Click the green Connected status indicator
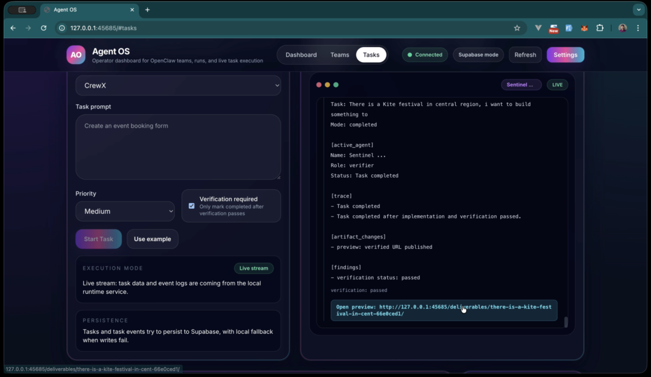651x377 pixels. coord(425,55)
